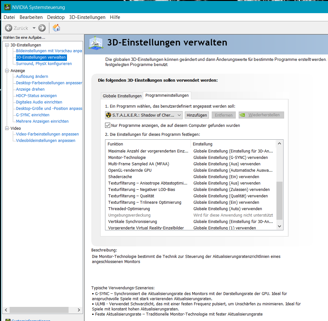This screenshot has height=321, width=328.
Task: Click 'Globale Einstellung (Auto) verwenden' value
Action: (228, 209)
